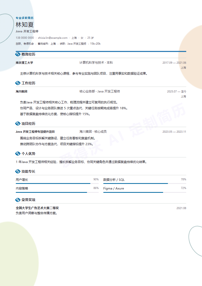Click the line mentioning 核心指标提升 15%
This screenshot has height=286, width=202.
pyautogui.click(x=55, y=114)
